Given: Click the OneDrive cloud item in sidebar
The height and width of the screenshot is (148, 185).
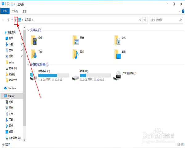Looking at the screenshot, I should [x=10, y=88].
